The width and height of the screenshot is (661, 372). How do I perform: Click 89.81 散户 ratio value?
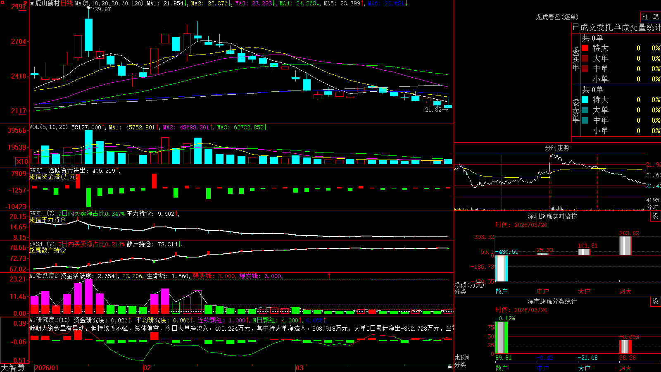tap(503, 358)
